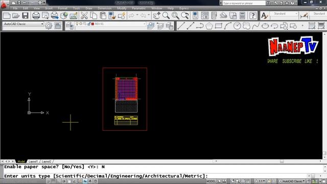
Task: Select the Revision Cloud tool
Action: pos(246,26)
